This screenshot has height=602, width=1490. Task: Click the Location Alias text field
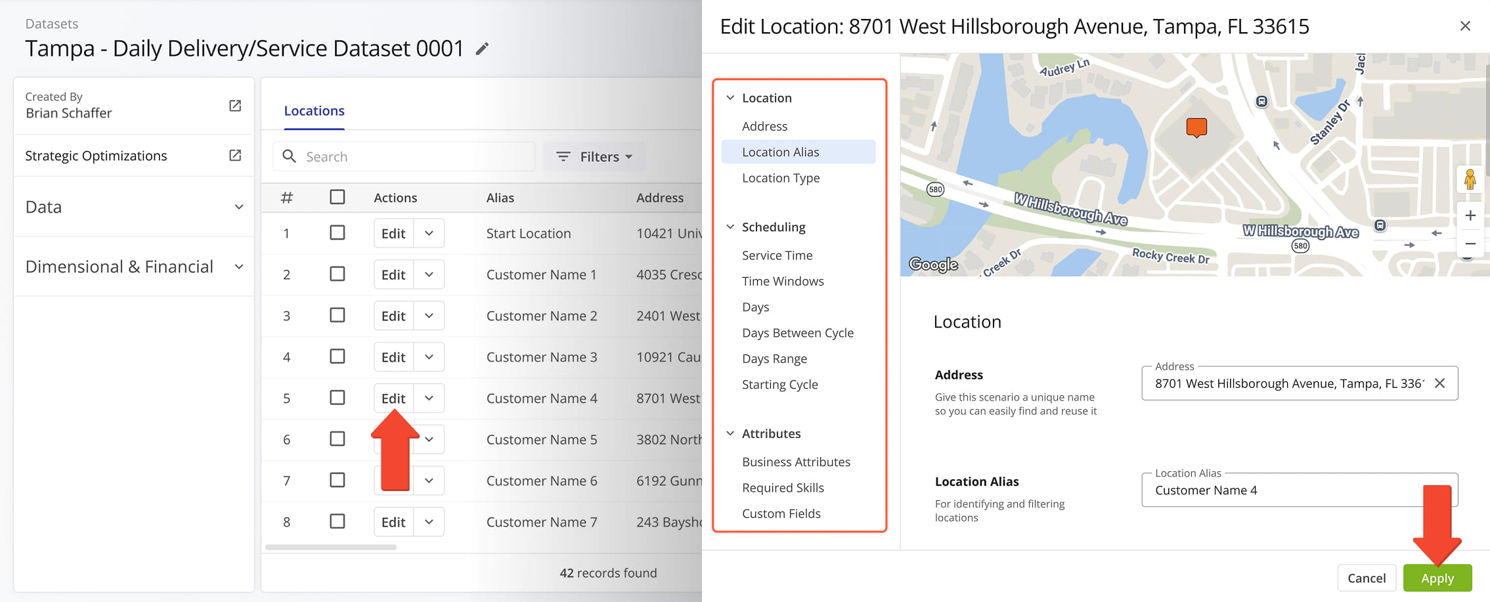(x=1300, y=490)
